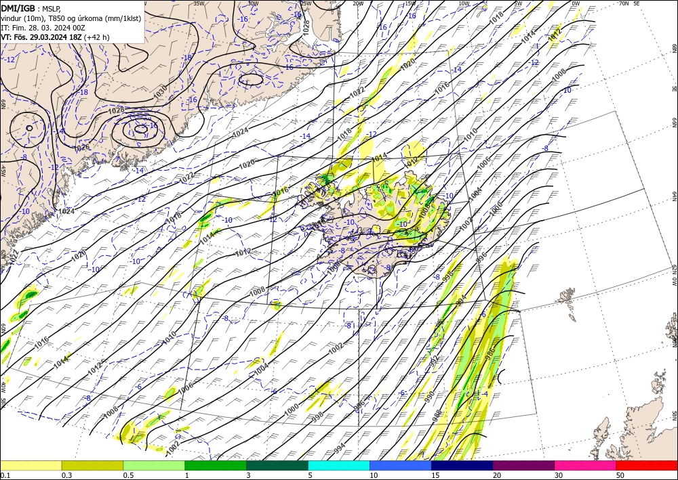Click the '0.5' legend scale value
The image size is (678, 480).
[x=128, y=475]
